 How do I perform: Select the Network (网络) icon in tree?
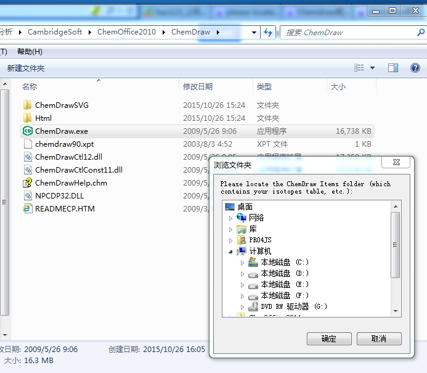click(x=242, y=218)
